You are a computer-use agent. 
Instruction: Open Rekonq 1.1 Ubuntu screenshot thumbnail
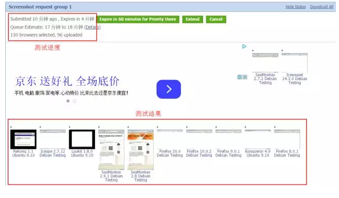tap(23, 140)
